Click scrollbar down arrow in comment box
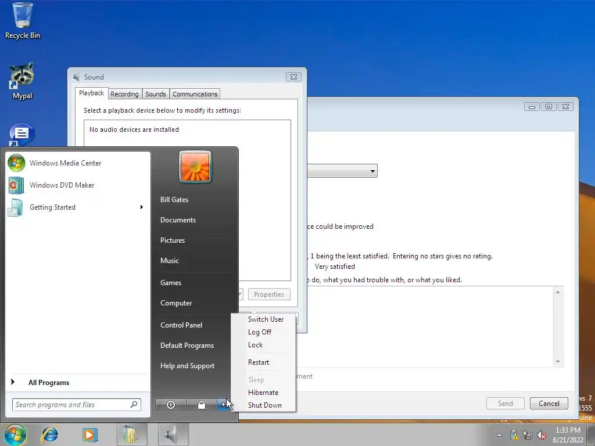Viewport: 595px width, 446px height. [x=558, y=361]
